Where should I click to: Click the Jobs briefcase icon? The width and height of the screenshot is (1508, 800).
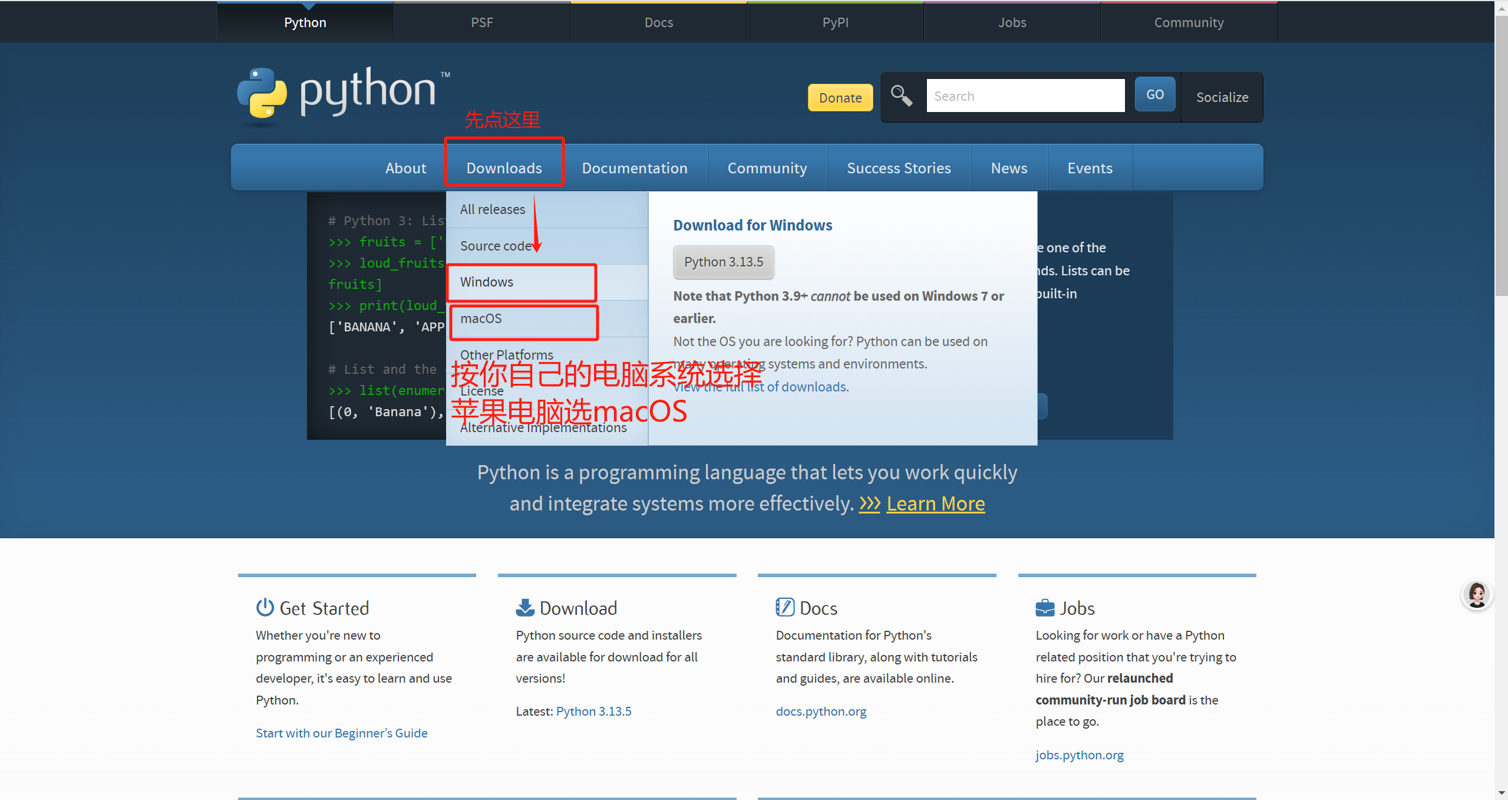[1045, 607]
